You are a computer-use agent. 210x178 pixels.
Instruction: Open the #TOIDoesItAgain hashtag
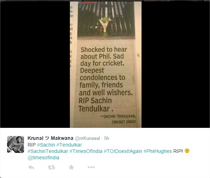123,151
